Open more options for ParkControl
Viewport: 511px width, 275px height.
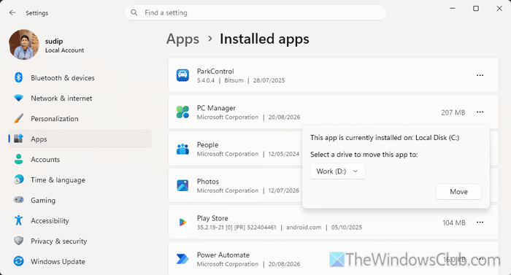point(480,75)
